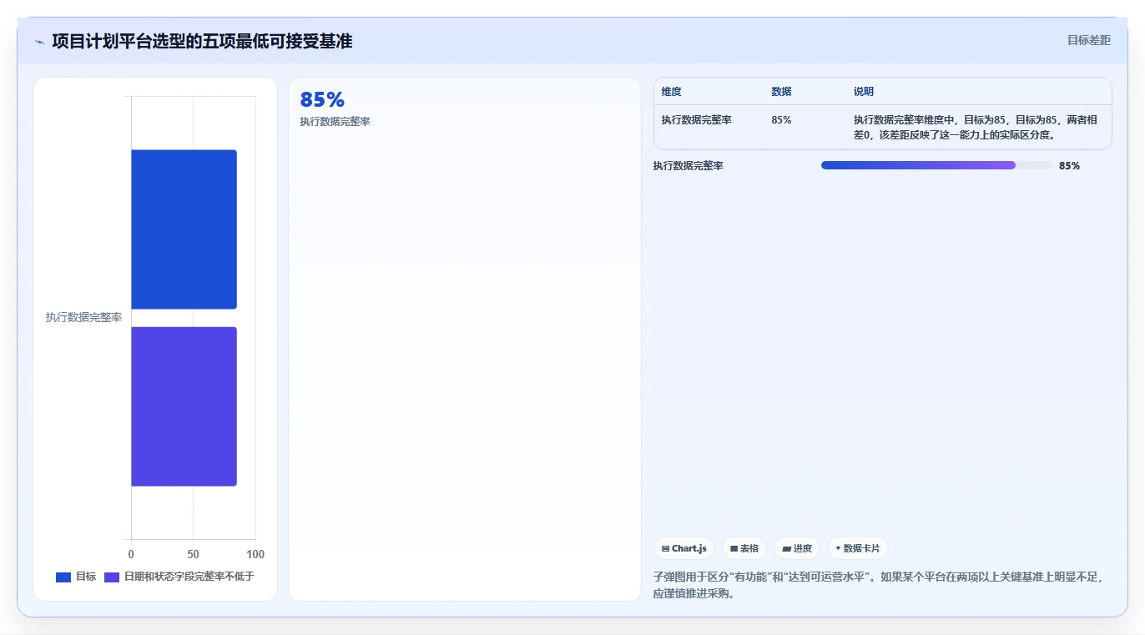Click the 说明 column header
The height and width of the screenshot is (635, 1145).
[x=864, y=92]
